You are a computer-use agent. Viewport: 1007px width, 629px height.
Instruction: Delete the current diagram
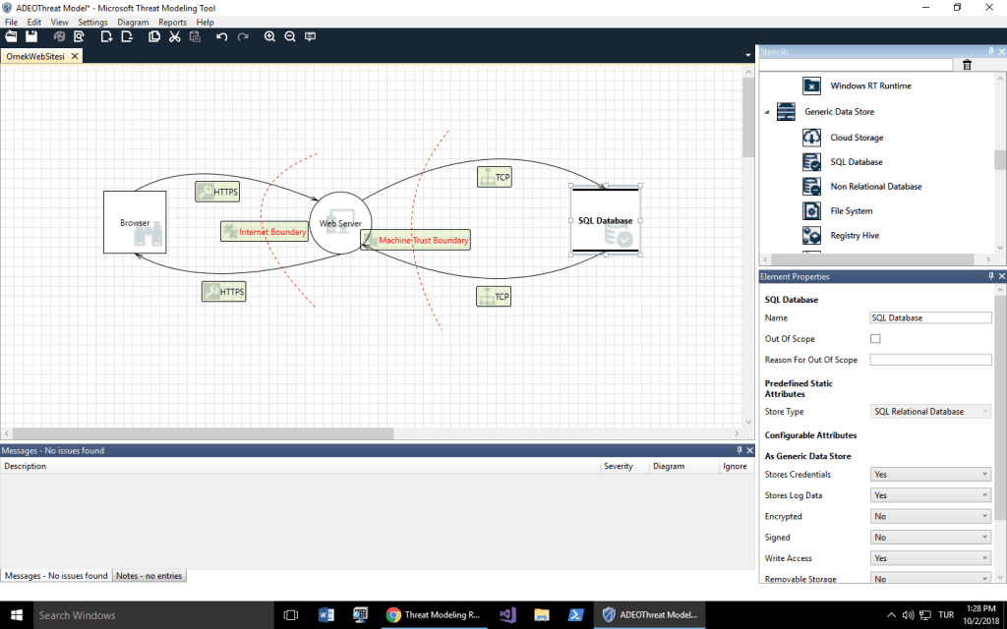pos(127,36)
